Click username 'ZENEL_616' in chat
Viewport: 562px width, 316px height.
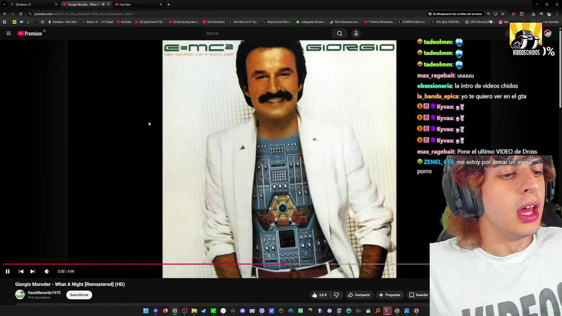(x=439, y=162)
